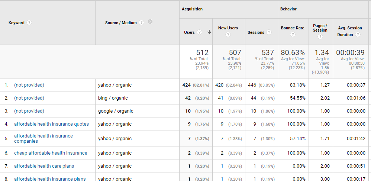Sort table by Bounce Rate header

click(x=293, y=28)
